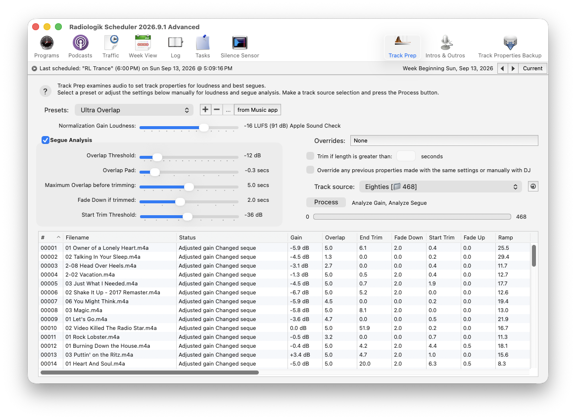576x420 pixels.
Task: Select row 01 Heart And Soul.m4a
Action: click(285, 364)
